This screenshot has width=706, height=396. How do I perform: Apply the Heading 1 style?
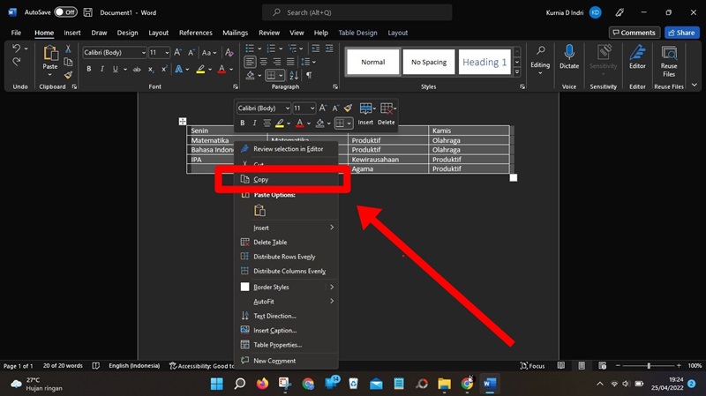(x=484, y=62)
